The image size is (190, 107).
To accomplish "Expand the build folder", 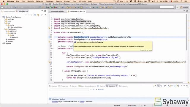I will coord(4,21).
